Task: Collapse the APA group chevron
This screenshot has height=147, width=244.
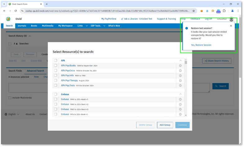Action: coord(180,60)
